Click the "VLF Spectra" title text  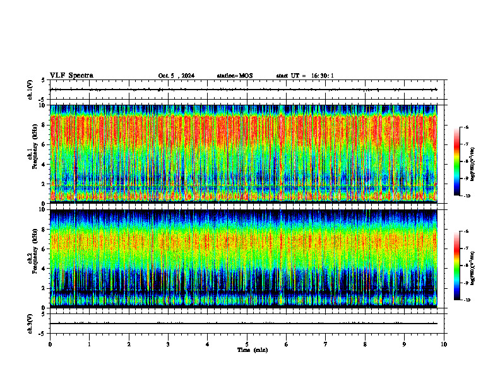coord(71,76)
